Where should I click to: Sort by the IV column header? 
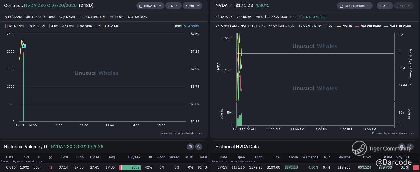coord(150,157)
